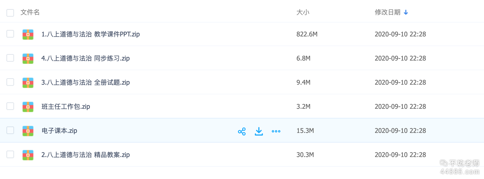Viewport: 484px width, 179px height.
Task: Click zip icon of 1.八上道德与法治 教学课件PPT
Action: pos(28,35)
